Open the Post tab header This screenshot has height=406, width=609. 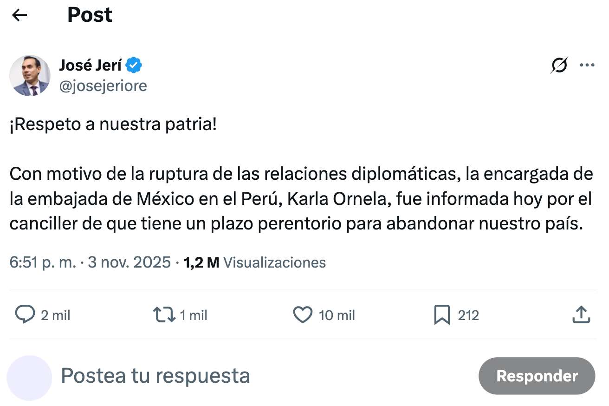click(90, 15)
